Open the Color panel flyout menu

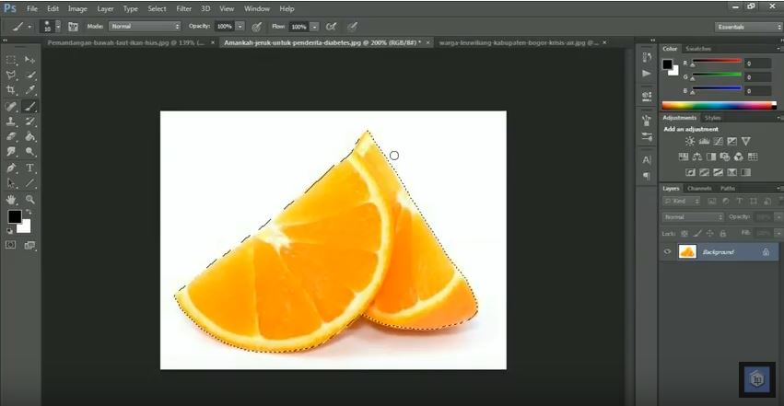779,49
